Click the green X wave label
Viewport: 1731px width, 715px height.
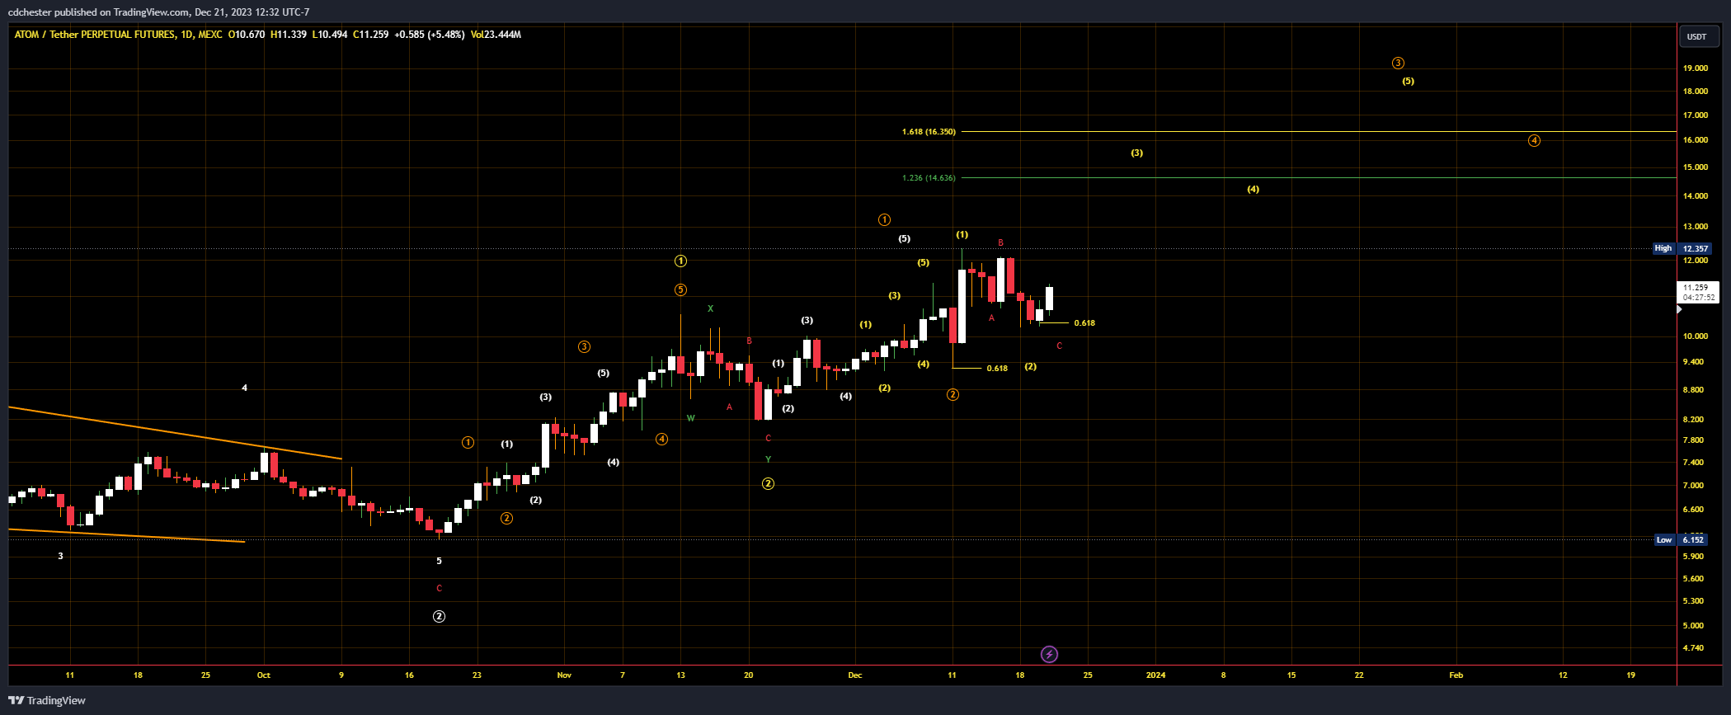710,308
